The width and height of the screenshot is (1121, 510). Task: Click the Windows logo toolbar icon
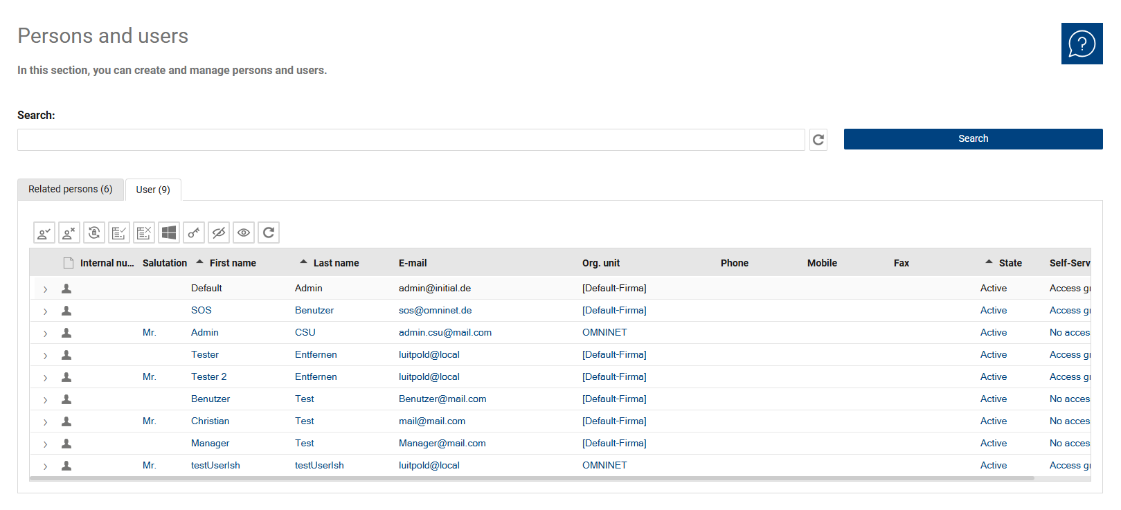[169, 233]
